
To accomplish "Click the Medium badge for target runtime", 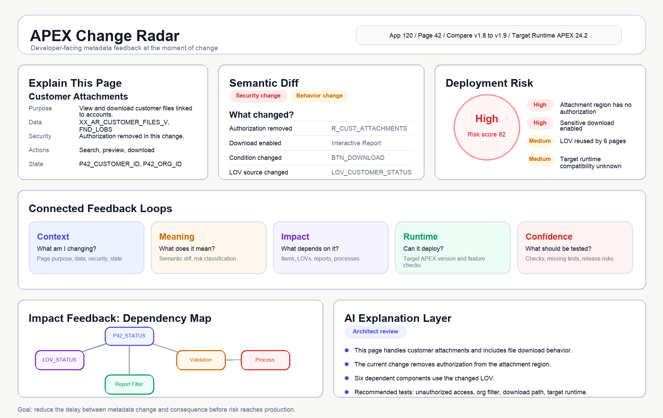I will click(540, 159).
